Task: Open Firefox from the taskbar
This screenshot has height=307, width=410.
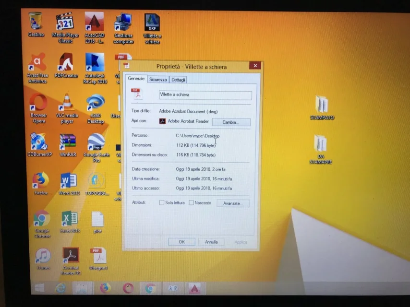Action: point(105,288)
